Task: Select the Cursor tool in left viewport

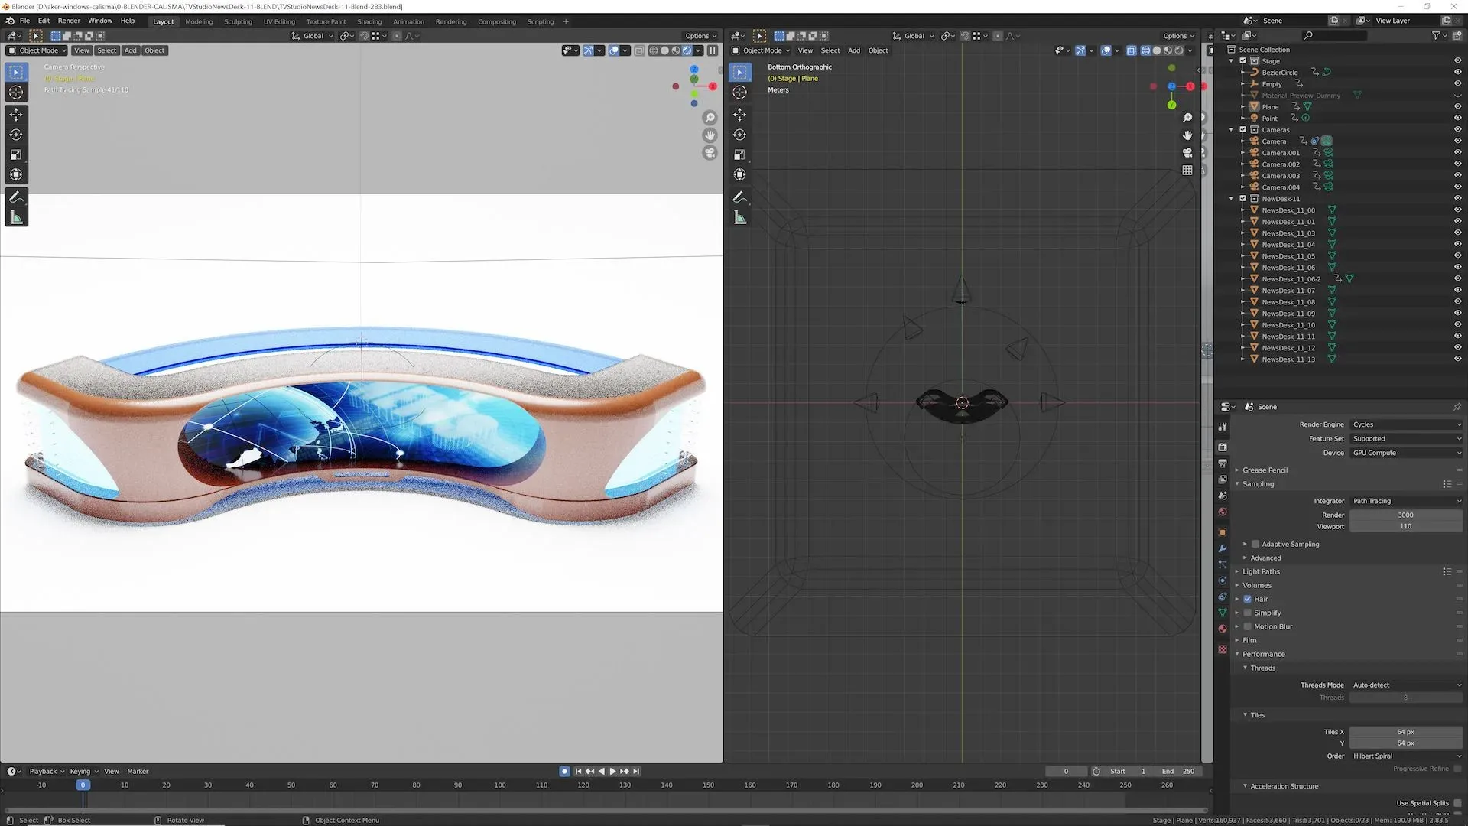Action: click(16, 92)
